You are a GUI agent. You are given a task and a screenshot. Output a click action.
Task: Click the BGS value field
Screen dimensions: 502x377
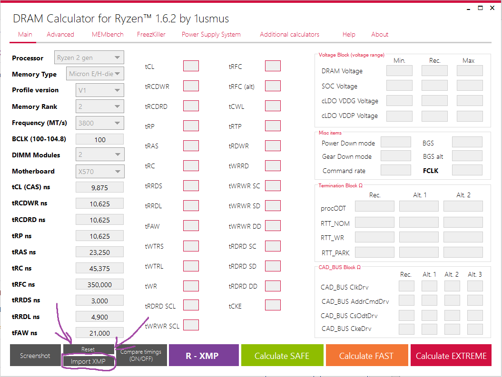(x=467, y=142)
